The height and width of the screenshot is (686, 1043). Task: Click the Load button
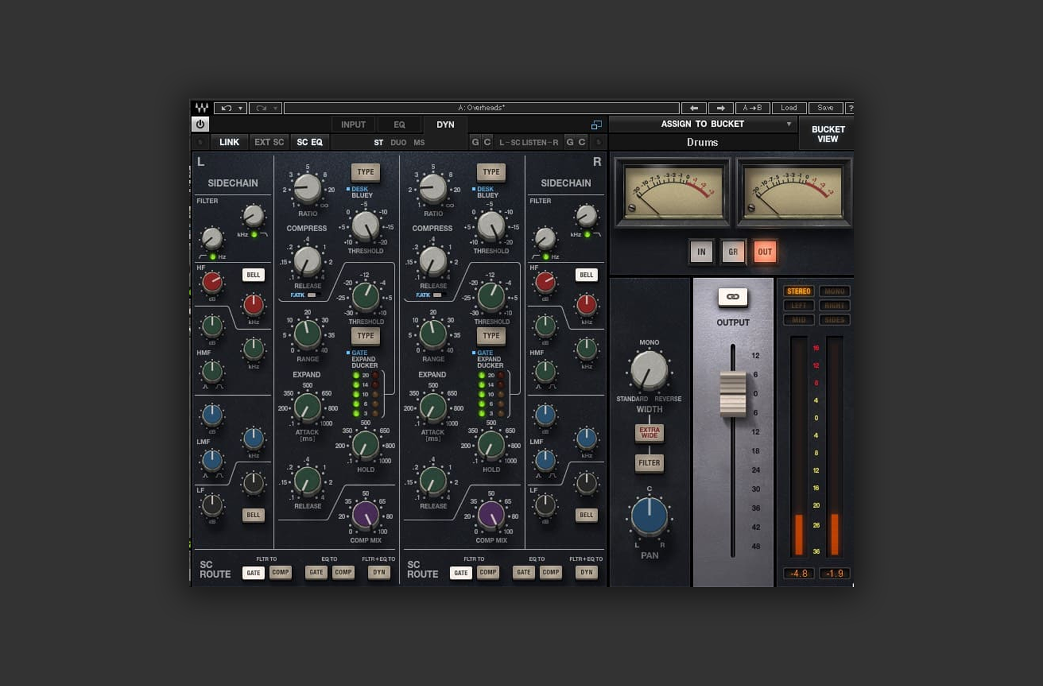[x=789, y=108]
